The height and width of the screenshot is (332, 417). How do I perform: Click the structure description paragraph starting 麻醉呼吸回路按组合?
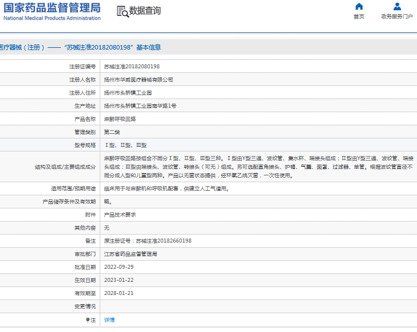click(259, 167)
